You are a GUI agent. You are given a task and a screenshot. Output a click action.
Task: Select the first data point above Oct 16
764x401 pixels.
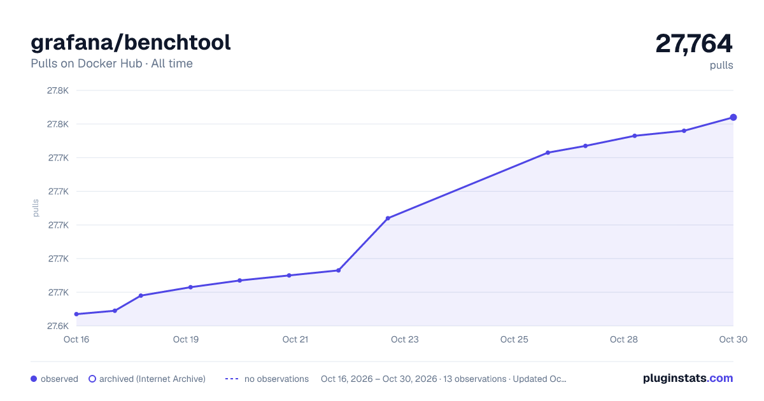pyautogui.click(x=76, y=314)
